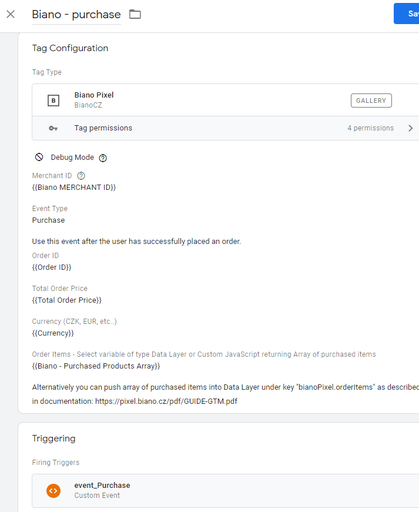Viewport: 419px width, 512px height.
Task: Click the pixel.biano.cz GUIDE-GTM.pdf documentation URL
Action: [x=166, y=401]
